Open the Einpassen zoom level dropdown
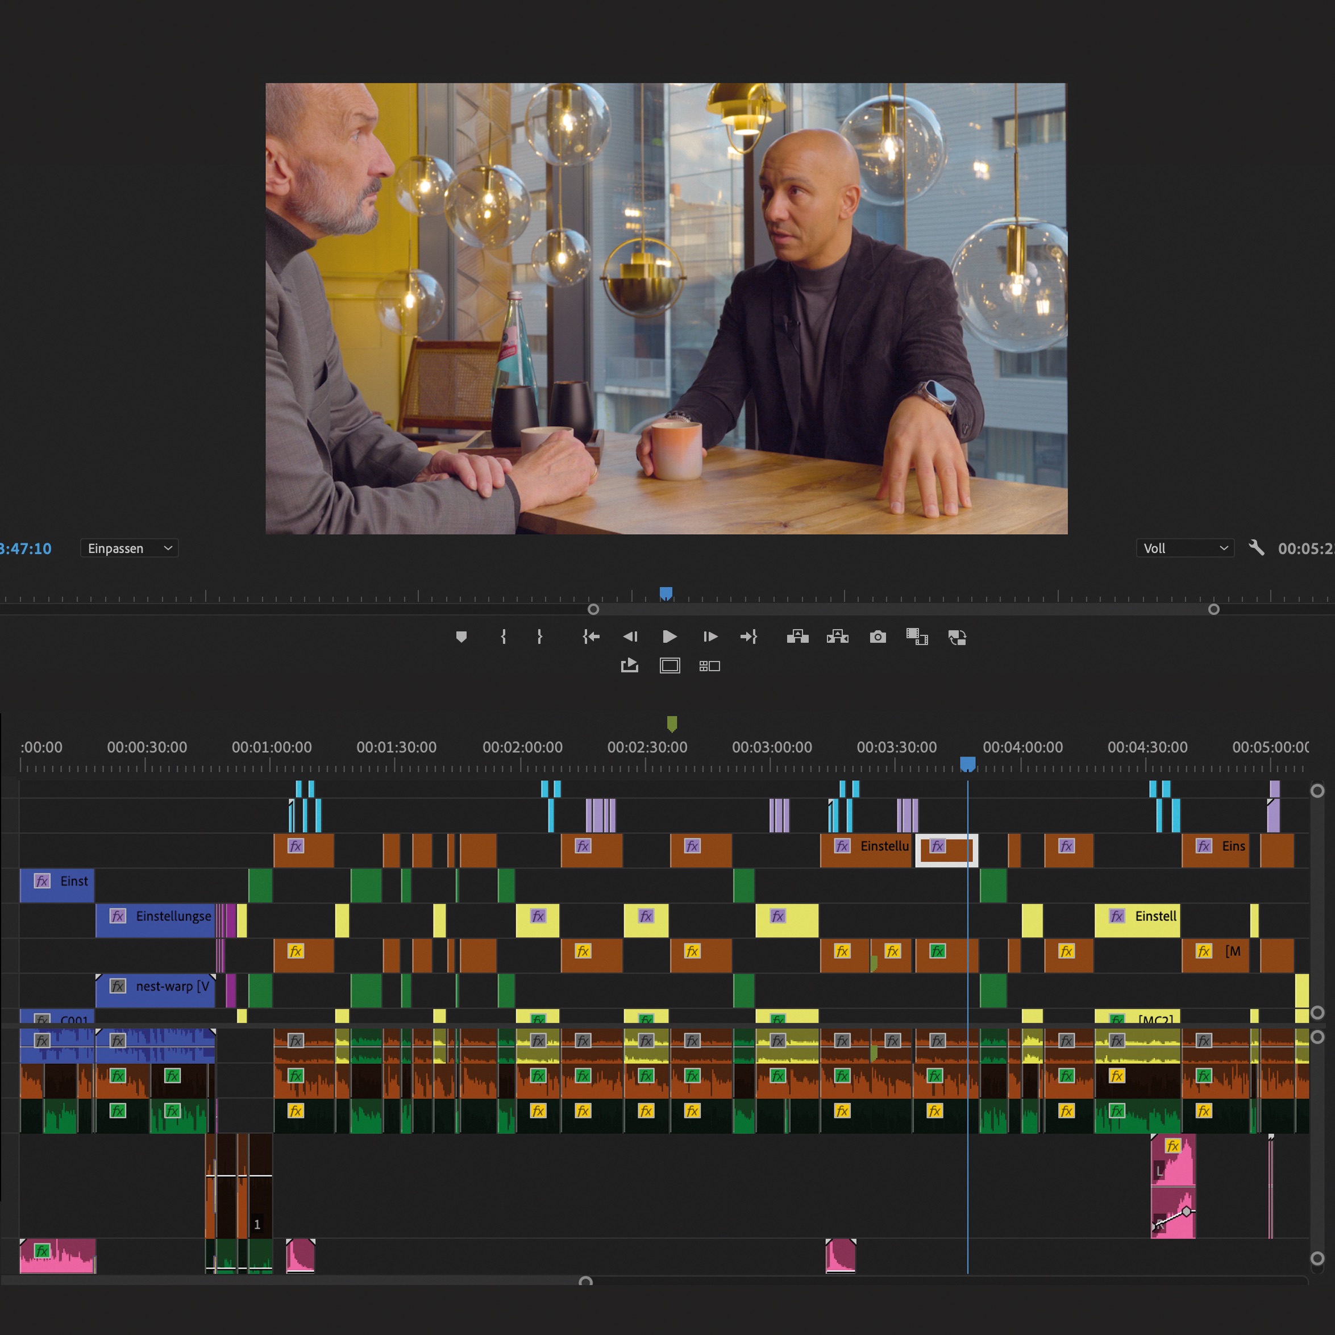 pyautogui.click(x=129, y=548)
